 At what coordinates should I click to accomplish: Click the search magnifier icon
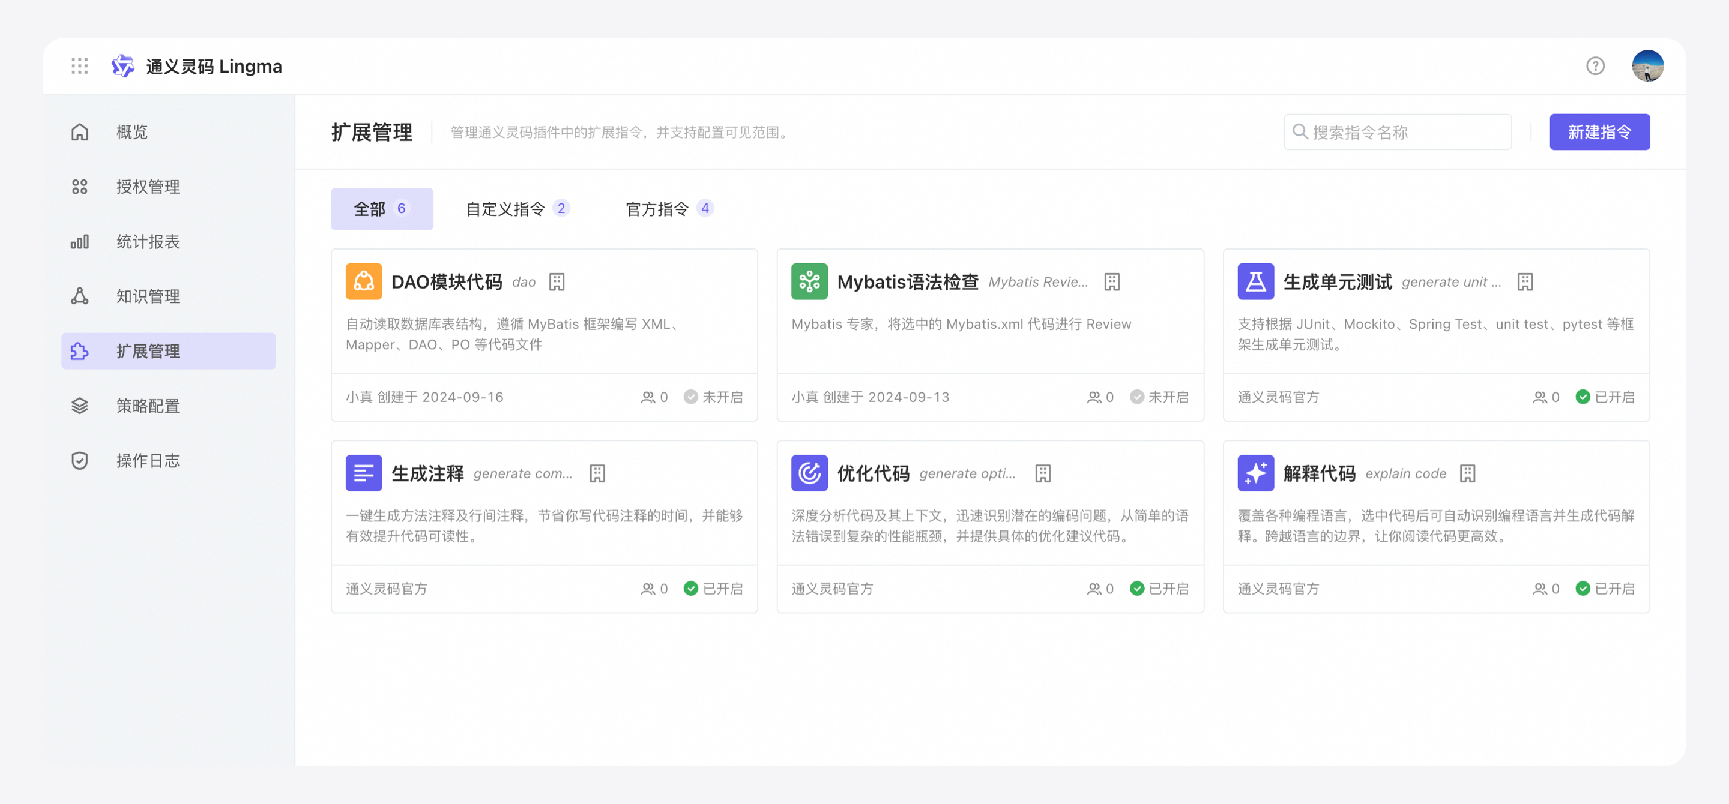point(1299,131)
